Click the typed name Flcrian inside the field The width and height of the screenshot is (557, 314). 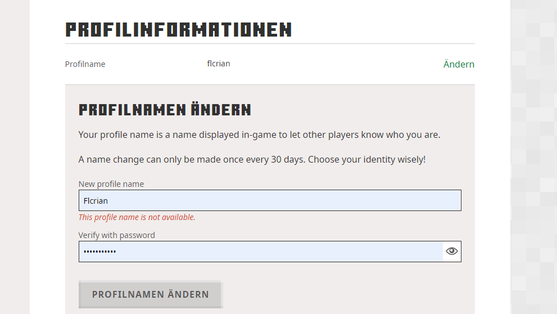[96, 201]
